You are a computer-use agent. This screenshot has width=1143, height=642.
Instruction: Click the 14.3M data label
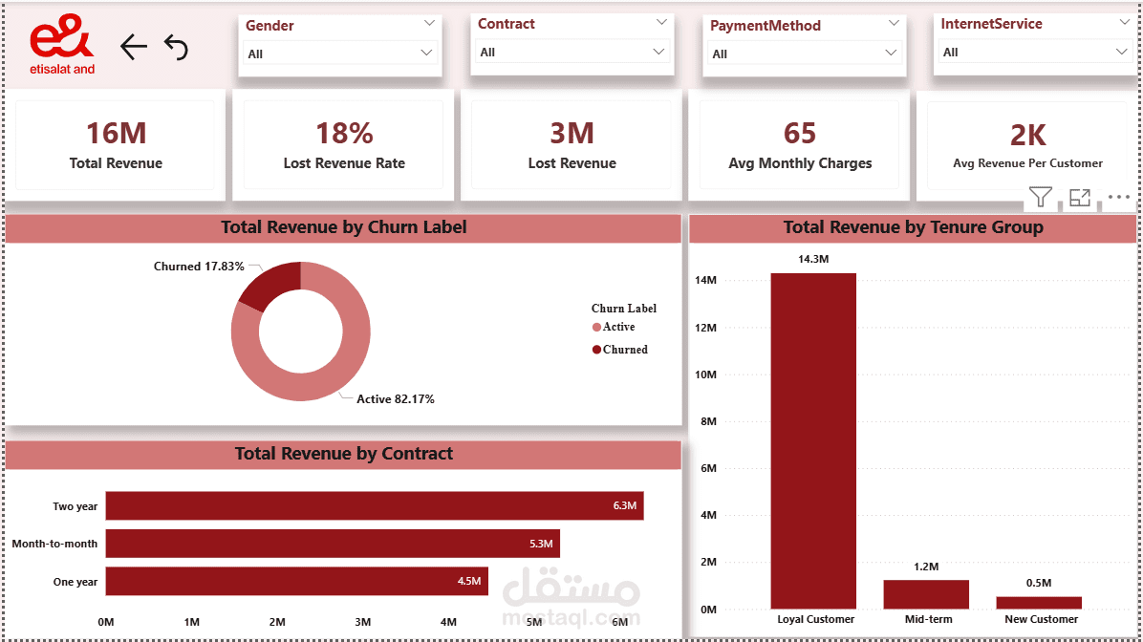(813, 259)
